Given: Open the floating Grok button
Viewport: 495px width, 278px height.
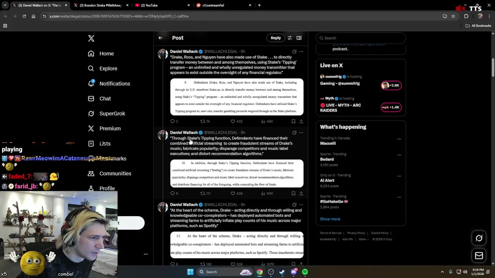Looking at the screenshot, I should pos(479,238).
